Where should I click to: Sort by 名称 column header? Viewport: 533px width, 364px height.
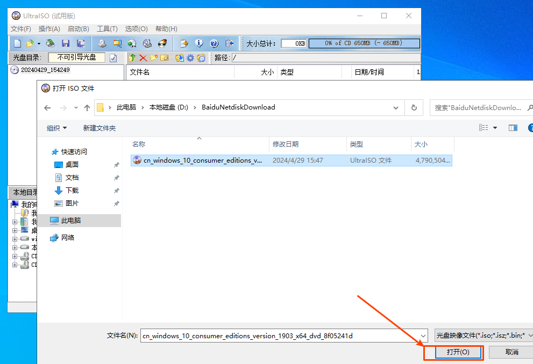200,144
